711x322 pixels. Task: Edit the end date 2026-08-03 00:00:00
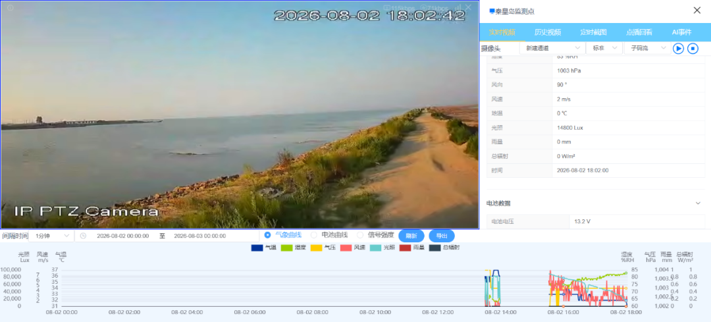coord(200,236)
